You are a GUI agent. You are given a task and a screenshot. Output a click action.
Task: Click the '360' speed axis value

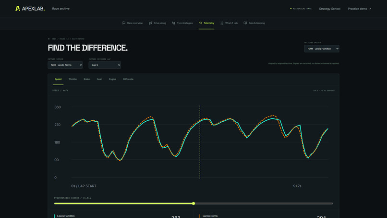(58, 107)
